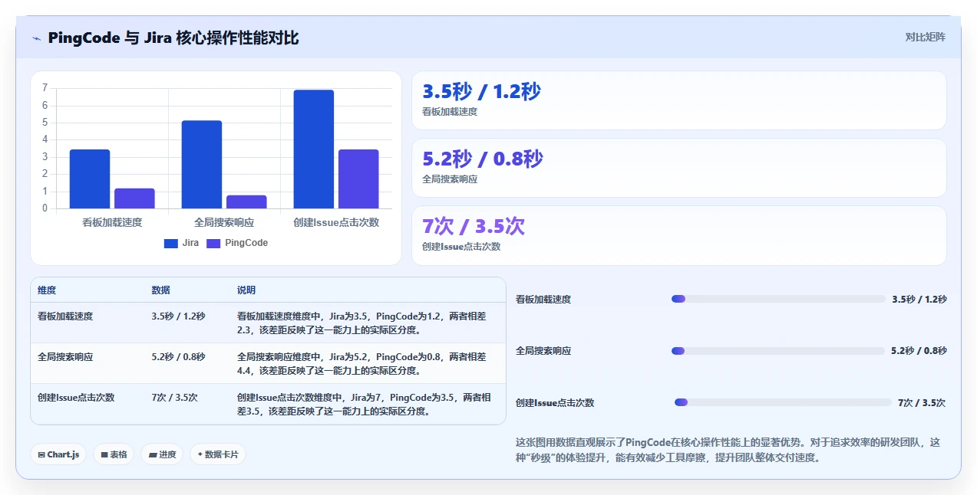This screenshot has width=977, height=495.
Task: Click the 全局搜索响应 x-axis label in chart
Action: [224, 222]
